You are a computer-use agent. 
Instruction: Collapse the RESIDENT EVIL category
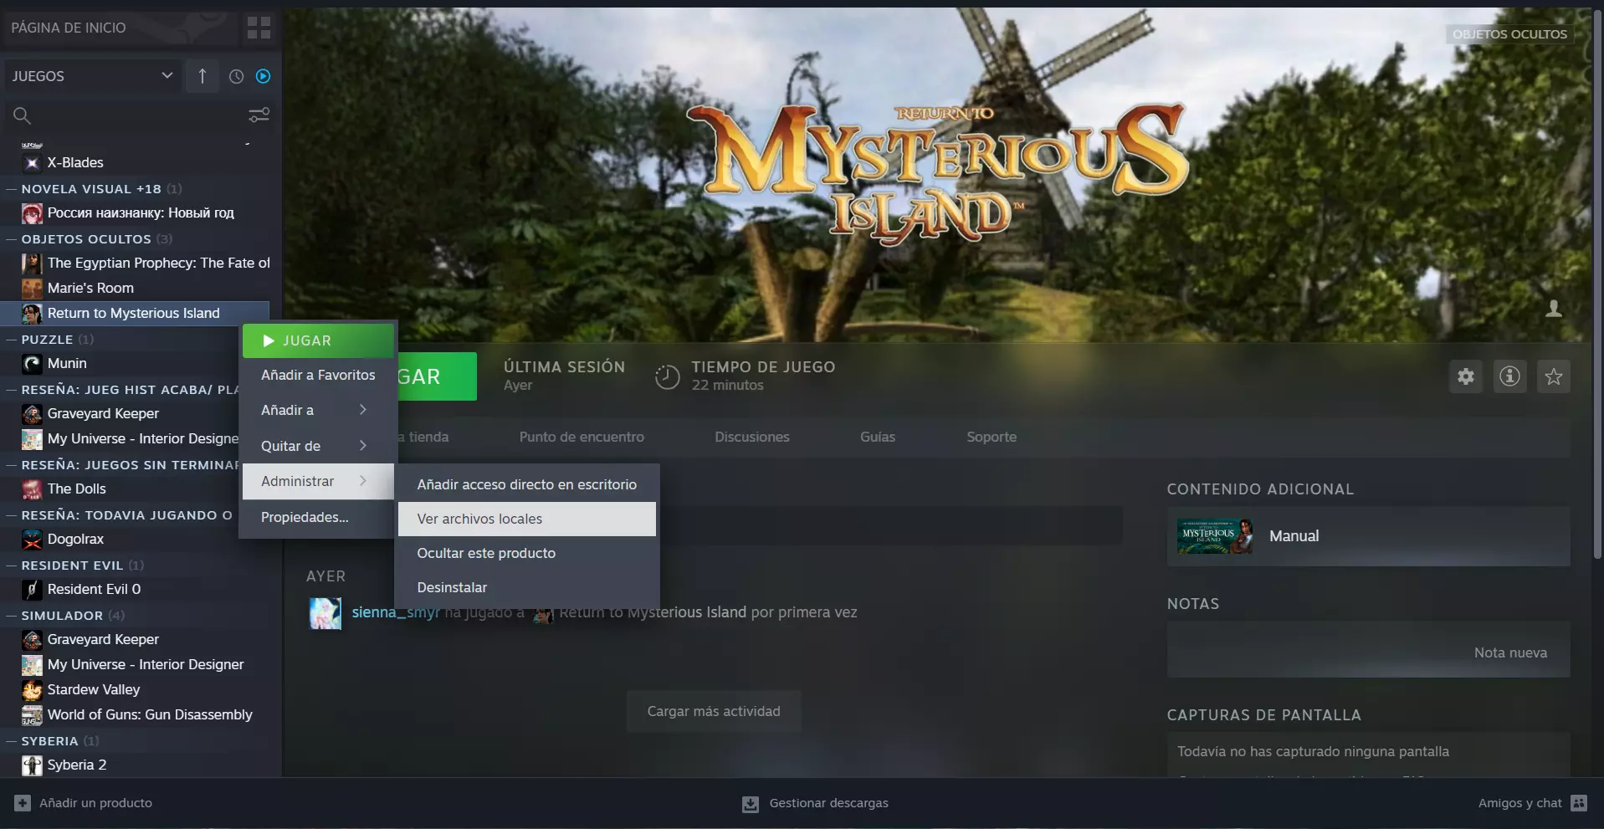click(12, 565)
